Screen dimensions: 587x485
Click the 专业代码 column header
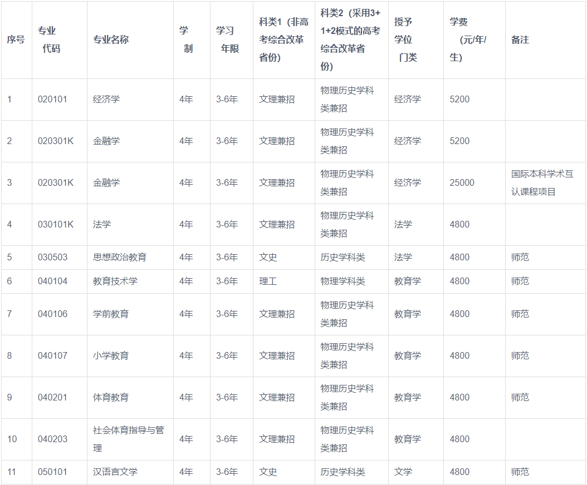tap(49, 39)
